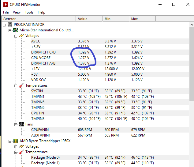
Task: Select the TMPIN1 temperature row
Action: pos(110,97)
